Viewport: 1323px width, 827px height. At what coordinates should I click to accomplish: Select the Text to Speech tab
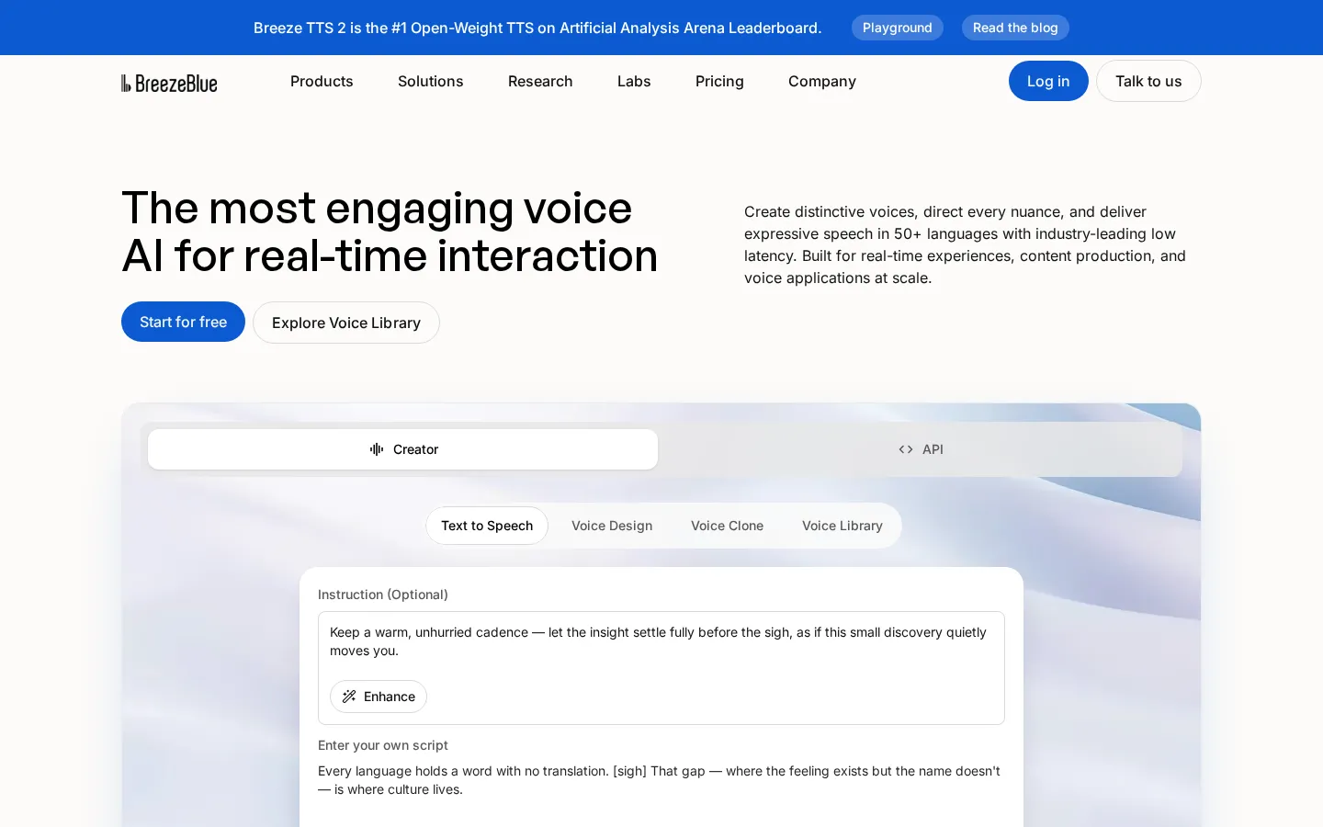pos(487,526)
